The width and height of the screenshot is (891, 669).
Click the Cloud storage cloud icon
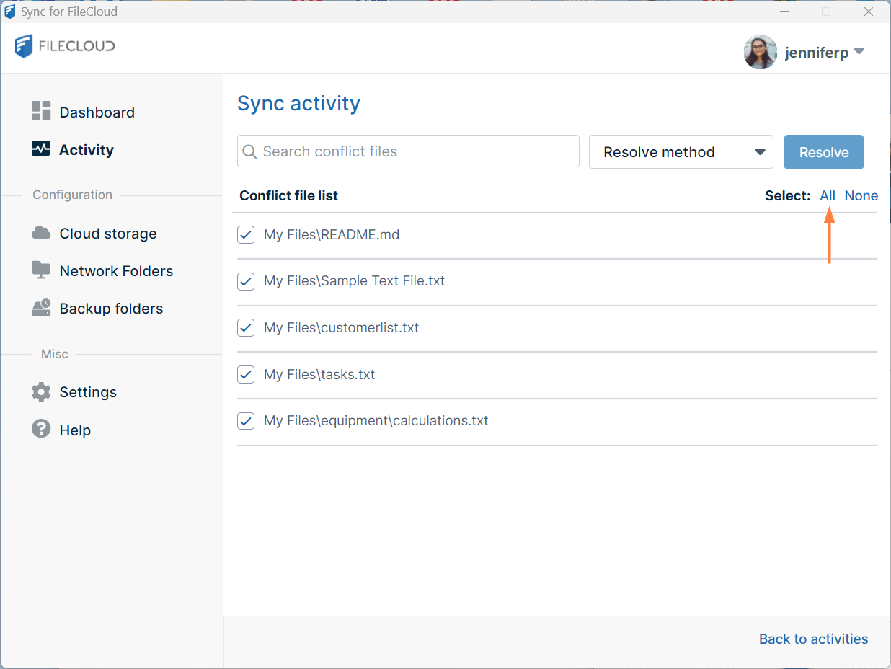[x=41, y=233]
